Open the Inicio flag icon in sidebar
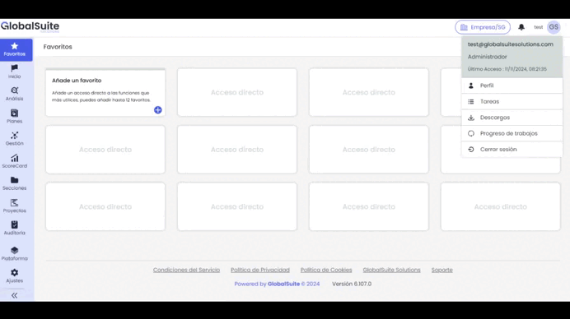 pos(15,68)
